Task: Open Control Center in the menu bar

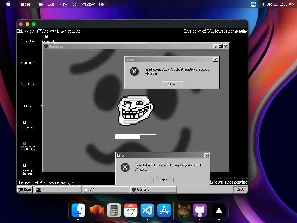Action: (x=253, y=4)
